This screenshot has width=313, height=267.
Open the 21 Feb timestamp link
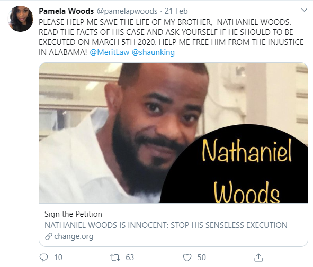(176, 11)
